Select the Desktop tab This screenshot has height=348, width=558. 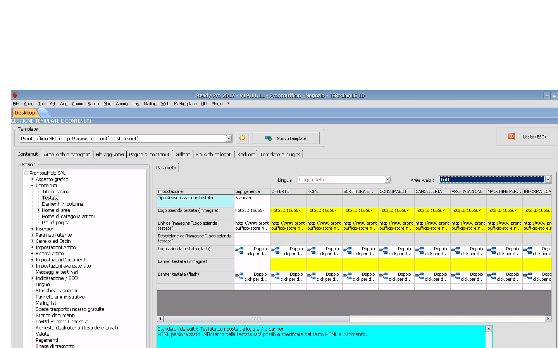pyautogui.click(x=25, y=113)
